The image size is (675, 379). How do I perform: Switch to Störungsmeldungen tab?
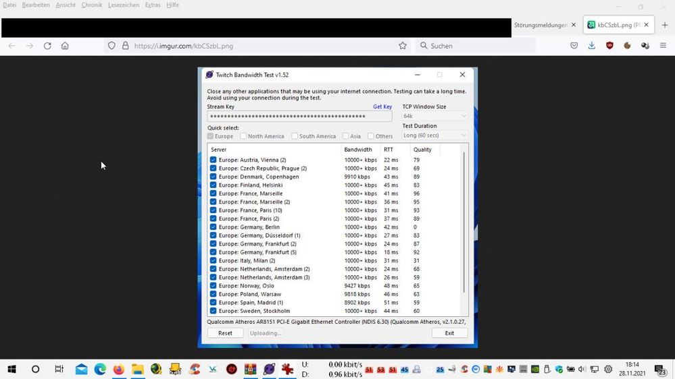(541, 25)
